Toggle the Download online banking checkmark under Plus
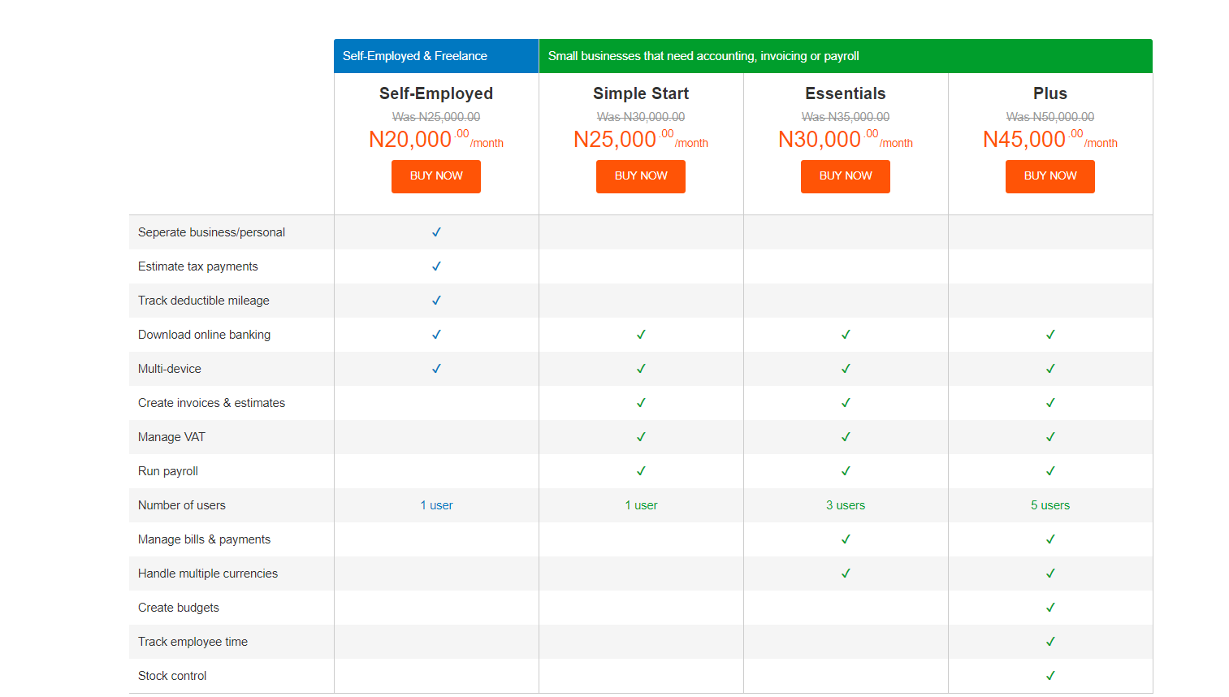The image size is (1229, 697). [1049, 334]
